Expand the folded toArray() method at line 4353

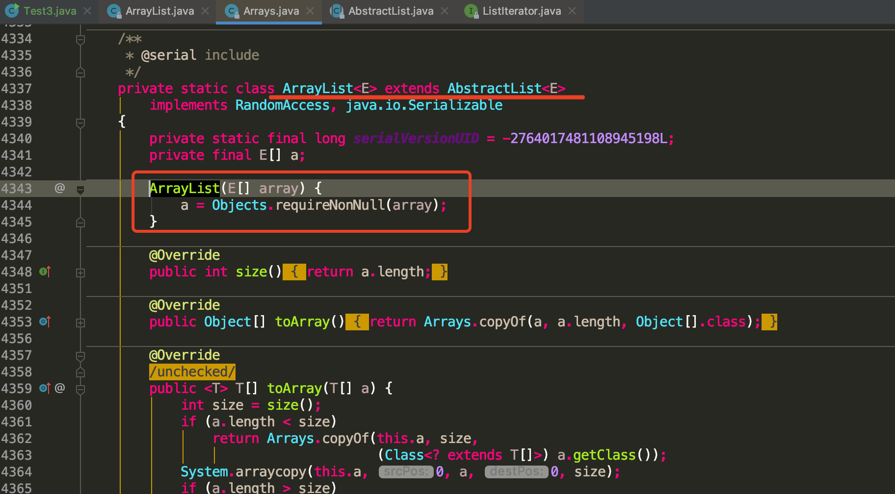coord(80,322)
